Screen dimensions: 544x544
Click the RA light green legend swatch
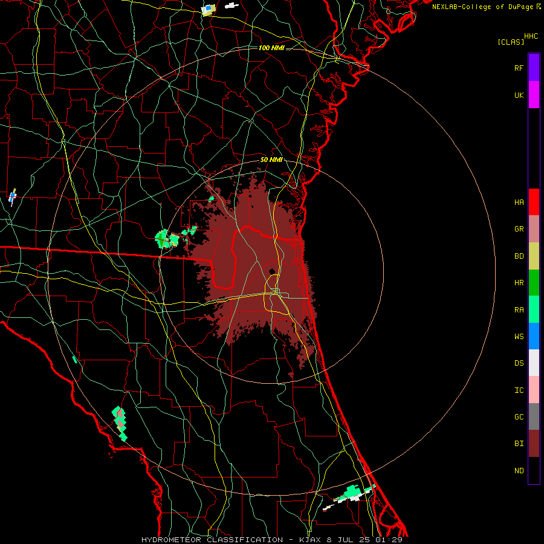[x=534, y=309]
